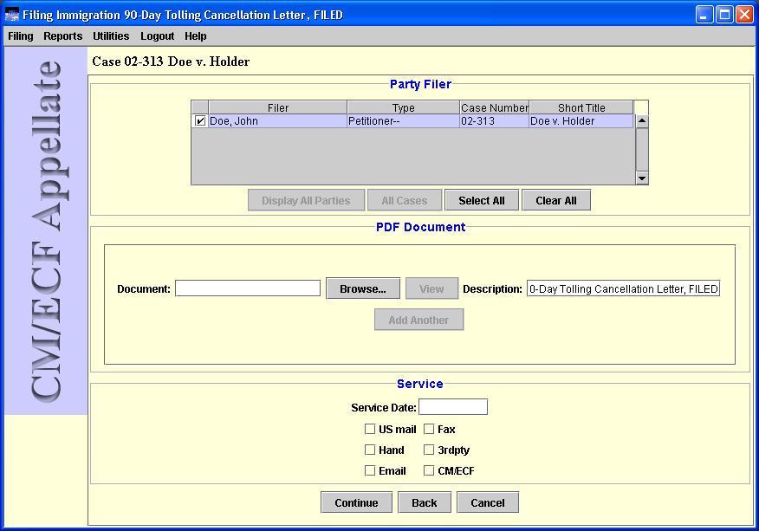Click the Short Title column header

pos(581,107)
